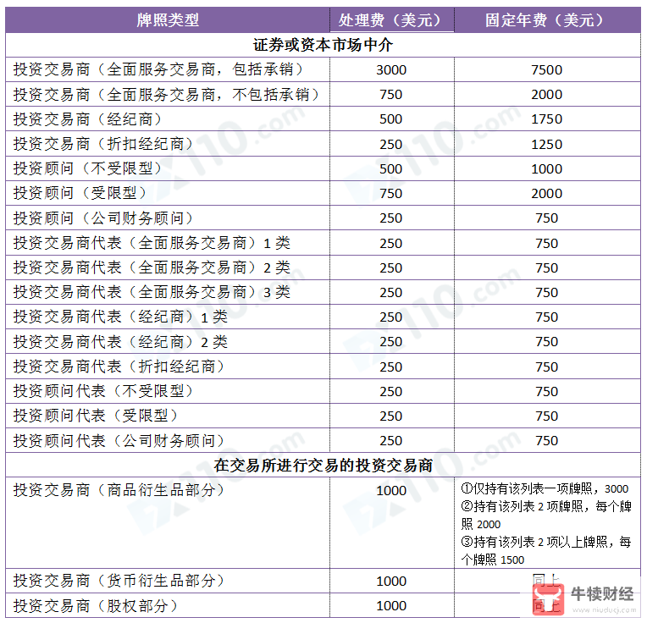Click 投资交易商（商品衍生品部分） row label
The width and height of the screenshot is (647, 623).
click(x=121, y=490)
